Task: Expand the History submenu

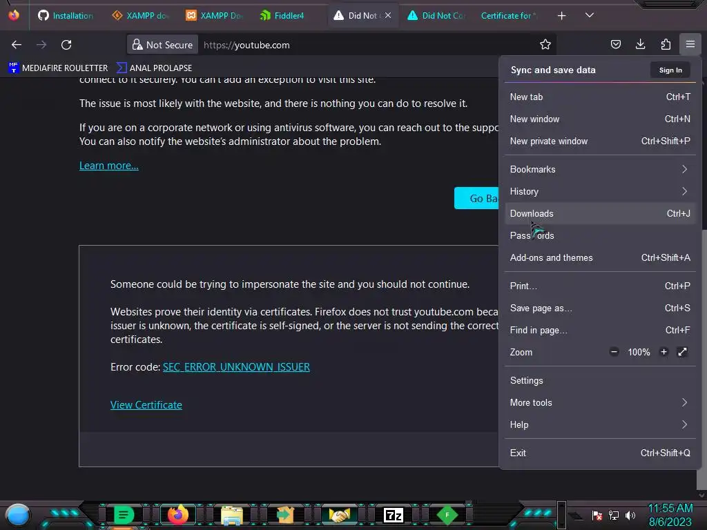Action: 600,192
